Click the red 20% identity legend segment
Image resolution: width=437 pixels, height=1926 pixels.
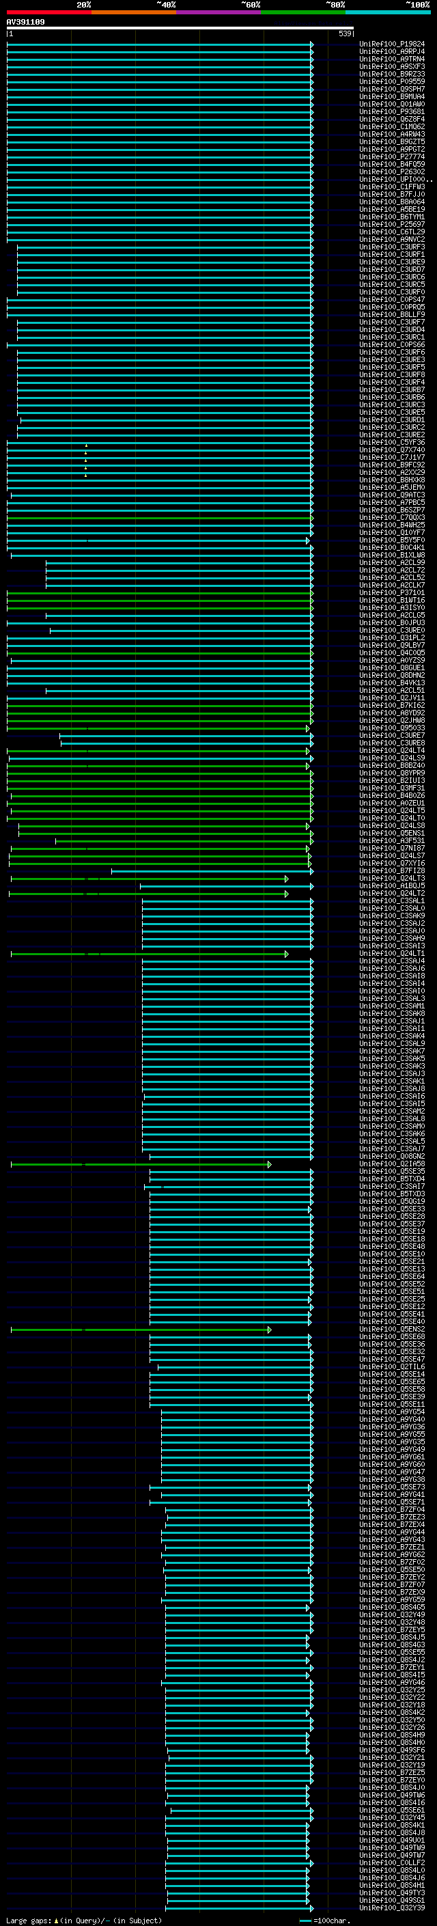[x=49, y=12]
